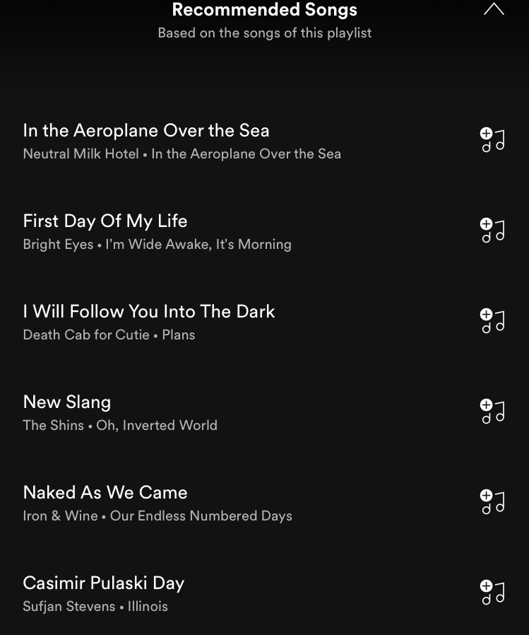Select the track 'Naked As We Came'
Screen dimensions: 529x635
(105, 493)
